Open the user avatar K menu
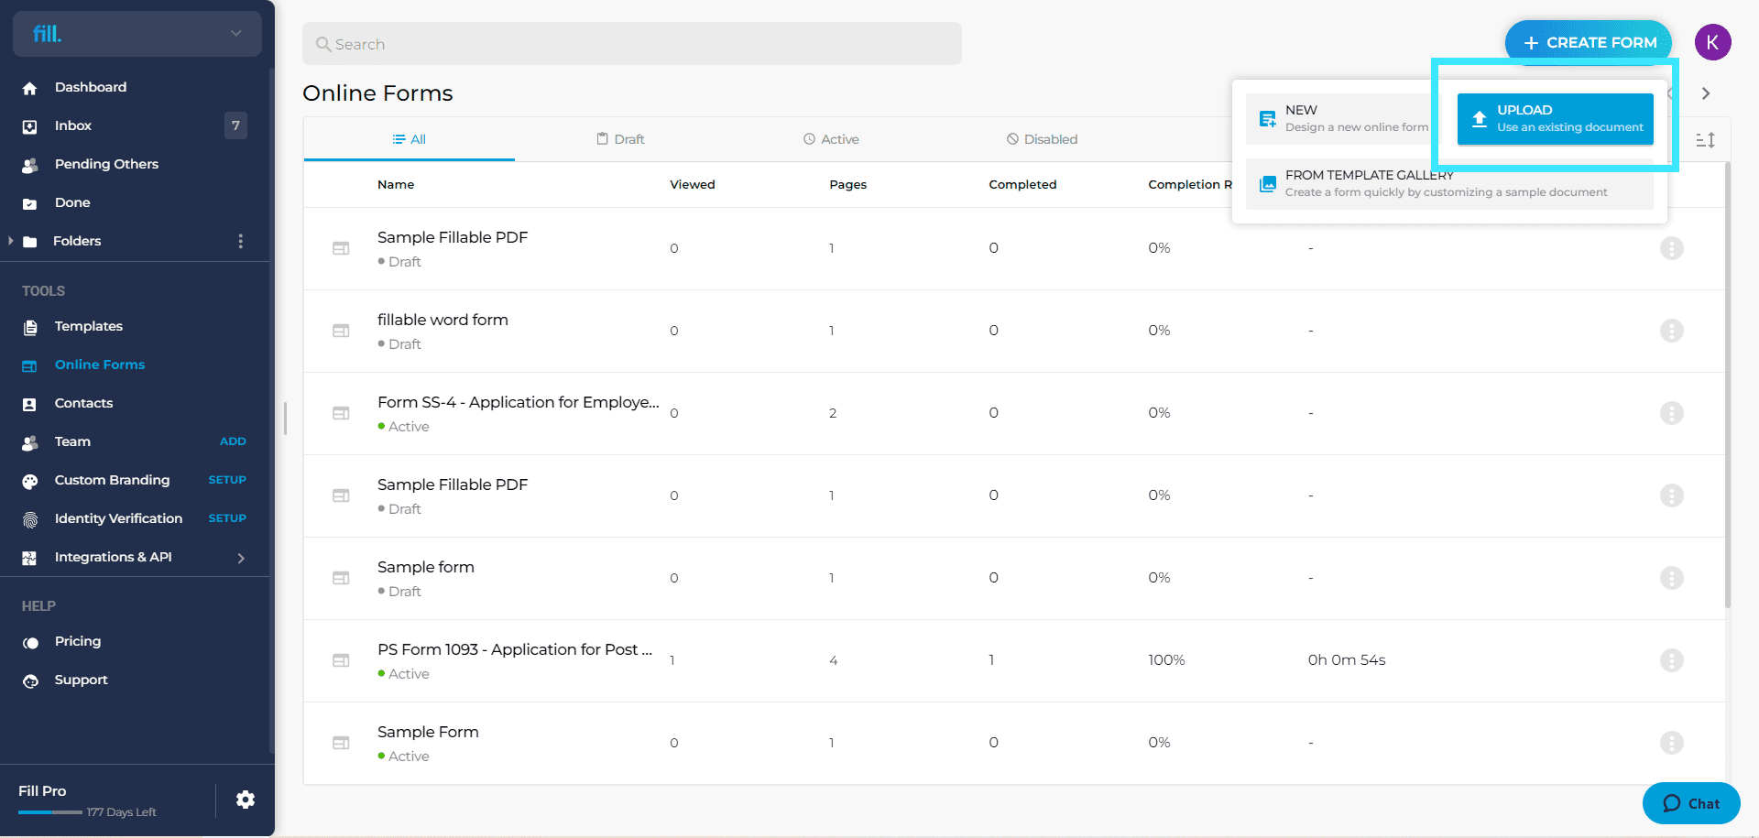Image resolution: width=1759 pixels, height=838 pixels. point(1711,43)
